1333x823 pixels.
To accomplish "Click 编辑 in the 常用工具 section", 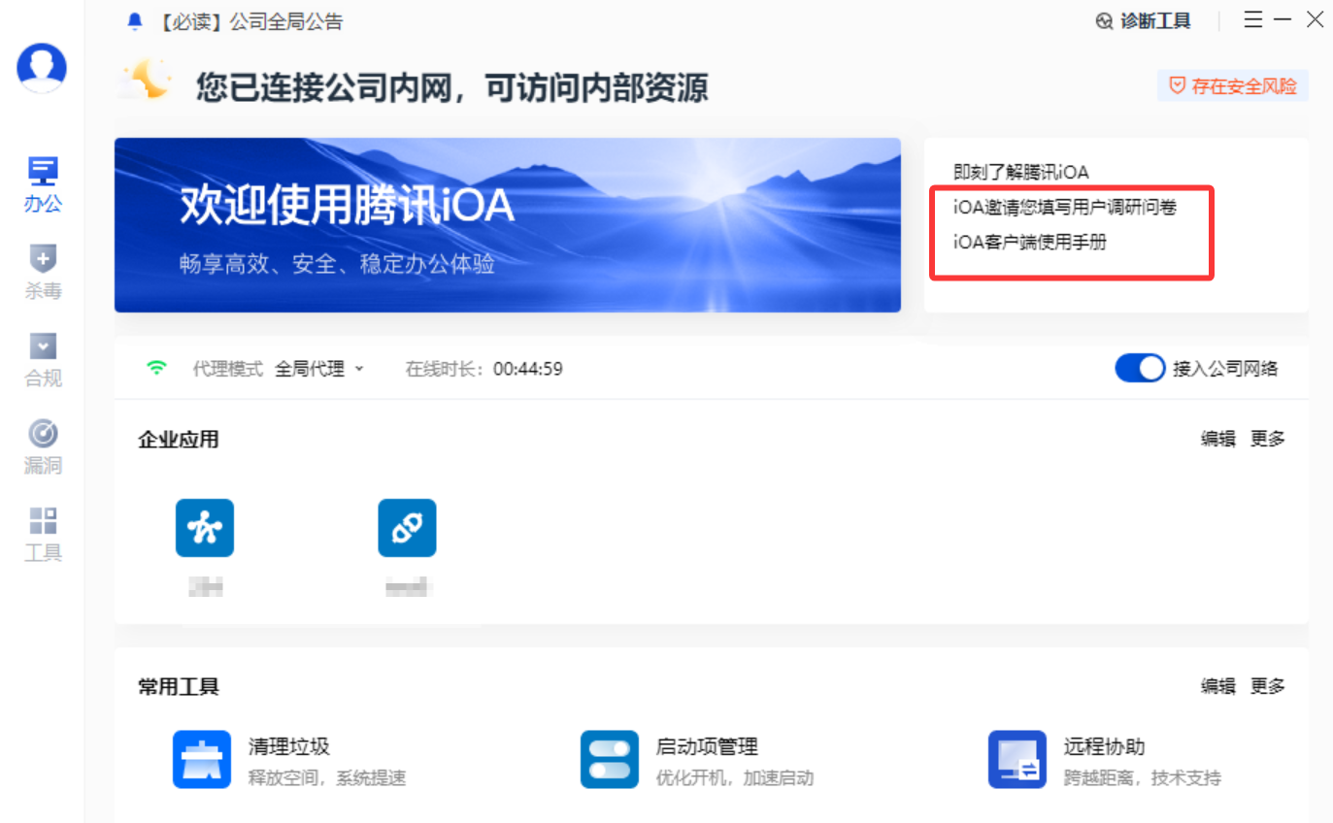I will (1218, 686).
